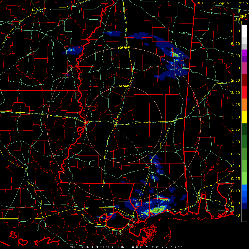The width and height of the screenshot is (249, 249).
Task: Select the 6.00 legend value
Action: coord(235,43)
